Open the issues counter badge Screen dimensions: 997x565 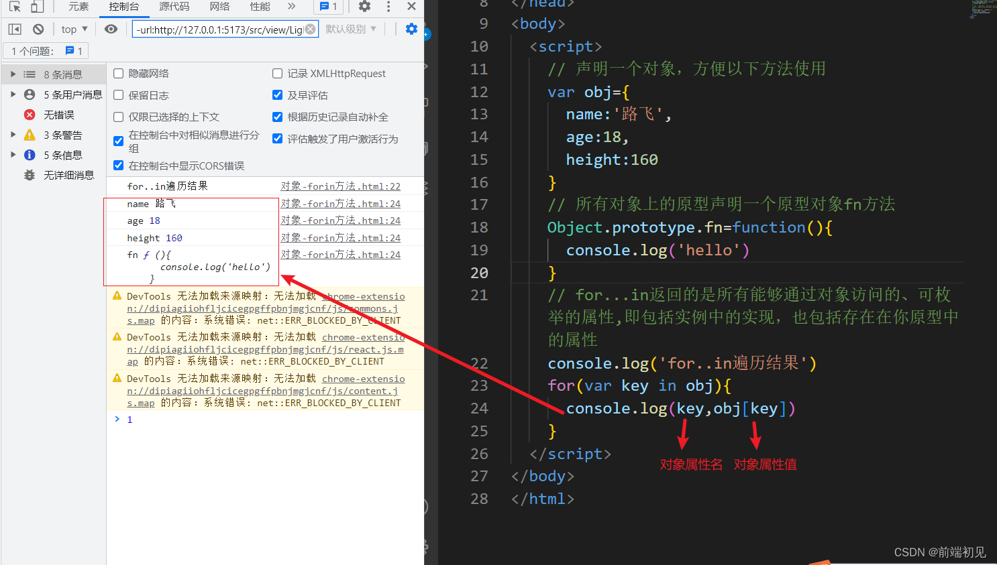click(x=329, y=6)
